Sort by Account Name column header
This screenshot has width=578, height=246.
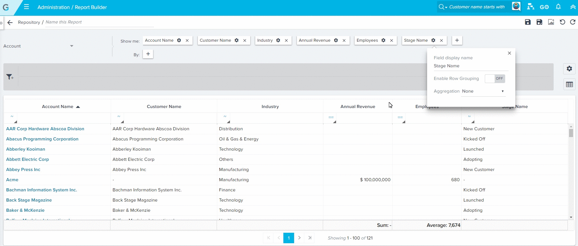click(58, 106)
